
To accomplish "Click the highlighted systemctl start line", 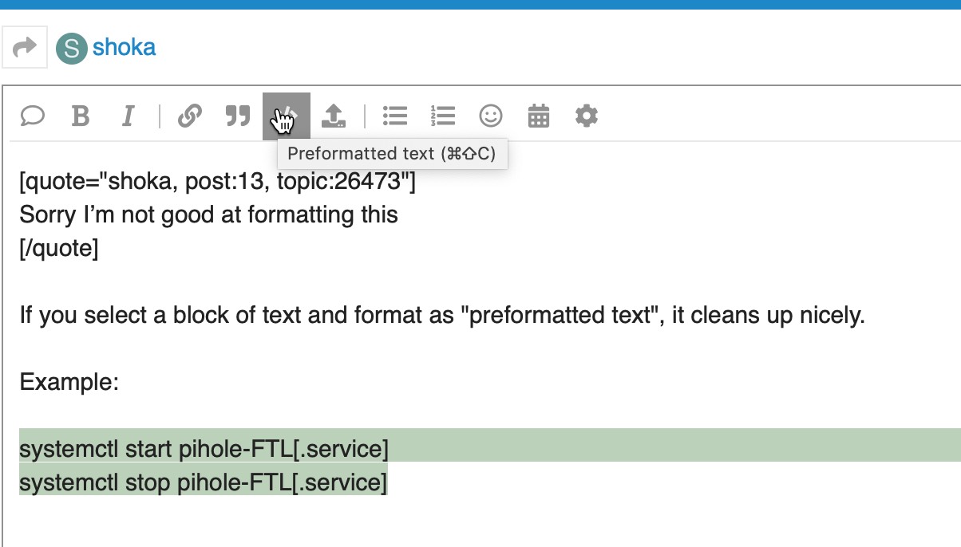I will coord(204,450).
